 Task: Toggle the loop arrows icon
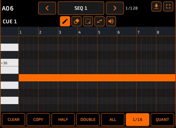(99, 21)
